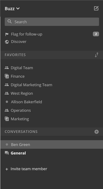Click inside the Search field
The height and width of the screenshot is (189, 103).
point(52,22)
